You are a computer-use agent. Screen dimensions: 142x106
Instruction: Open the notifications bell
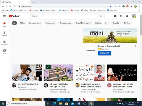(127, 16)
